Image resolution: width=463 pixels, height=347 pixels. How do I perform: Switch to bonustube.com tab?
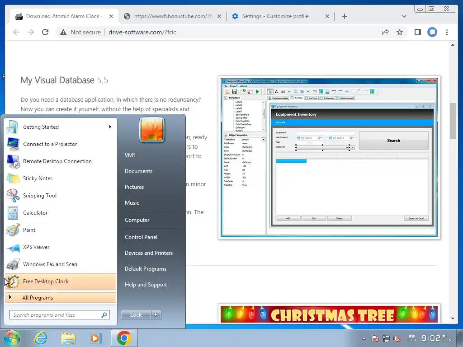pyautogui.click(x=173, y=16)
